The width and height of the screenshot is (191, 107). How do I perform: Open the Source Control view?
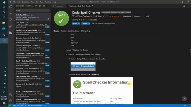[11, 19]
